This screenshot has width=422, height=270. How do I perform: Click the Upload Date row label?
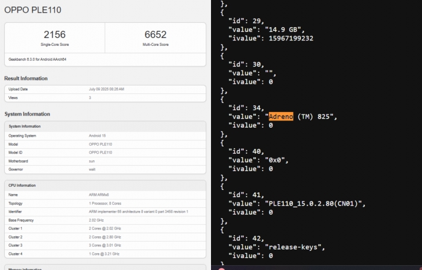18,89
